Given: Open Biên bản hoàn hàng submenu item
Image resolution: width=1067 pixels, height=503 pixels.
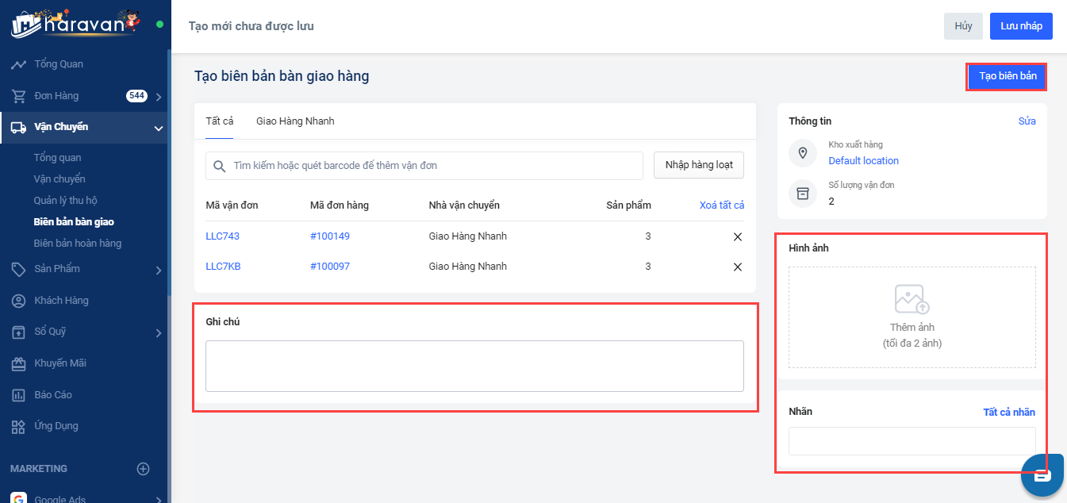Looking at the screenshot, I should coord(78,244).
